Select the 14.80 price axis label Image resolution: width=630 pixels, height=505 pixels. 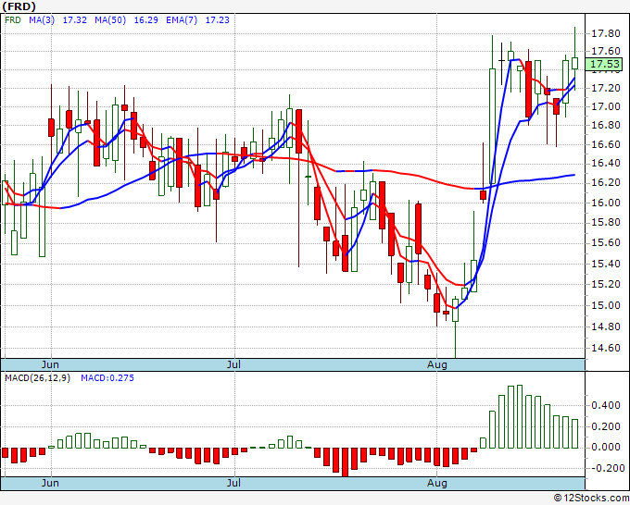click(x=606, y=326)
